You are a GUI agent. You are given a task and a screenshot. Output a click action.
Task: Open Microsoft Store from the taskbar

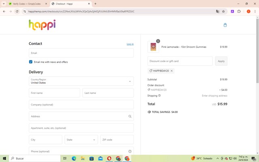coord(91,158)
